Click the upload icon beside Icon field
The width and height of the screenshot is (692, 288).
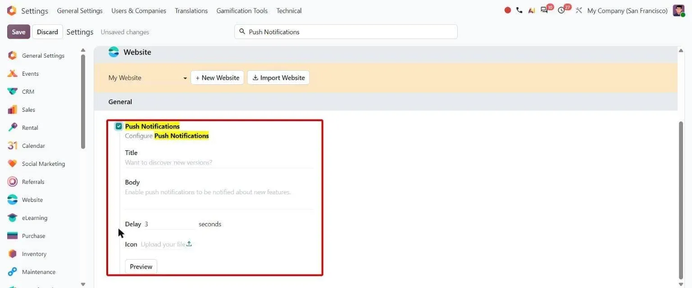pos(189,244)
